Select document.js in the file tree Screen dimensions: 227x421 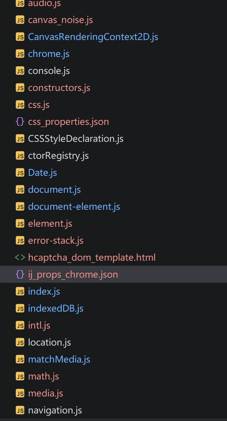tap(54, 190)
